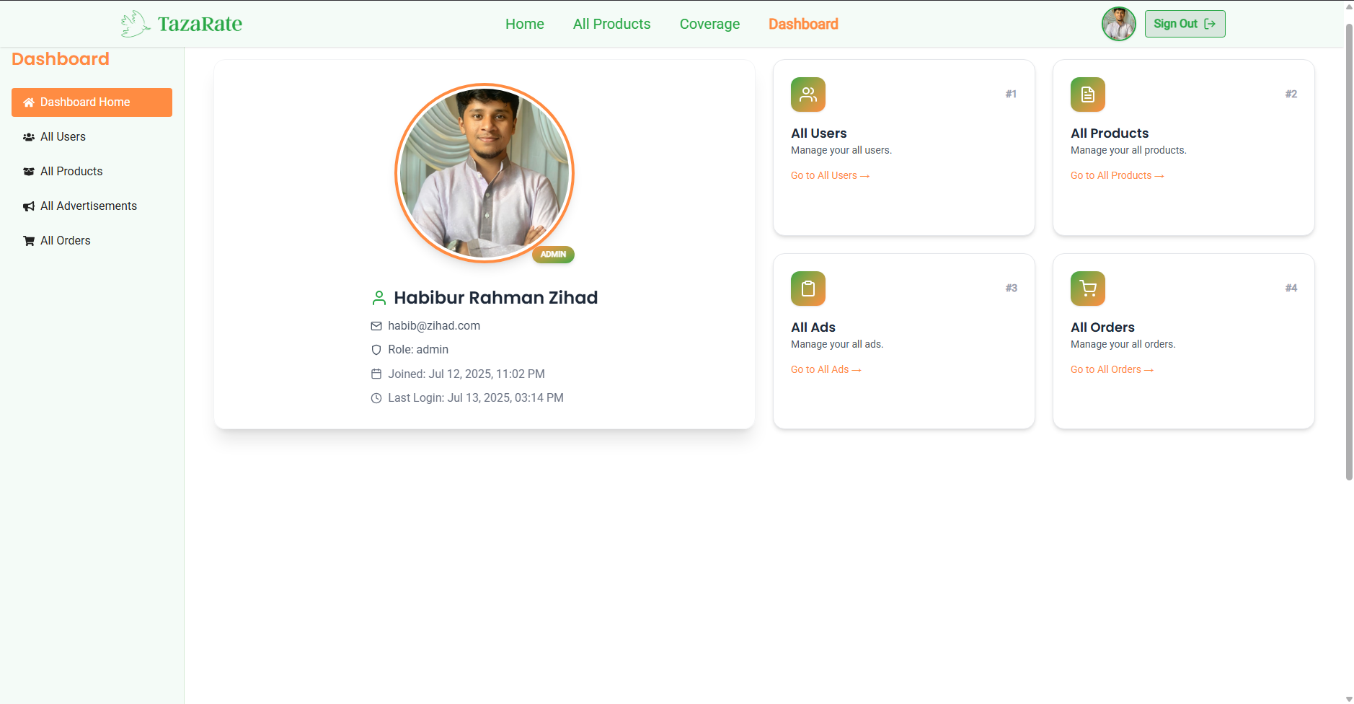The image size is (1354, 704).
Task: Open All Advertisements in the sidebar
Action: (92, 206)
